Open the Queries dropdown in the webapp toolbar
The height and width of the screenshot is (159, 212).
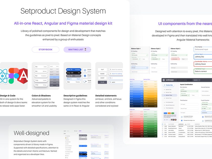[197, 80]
